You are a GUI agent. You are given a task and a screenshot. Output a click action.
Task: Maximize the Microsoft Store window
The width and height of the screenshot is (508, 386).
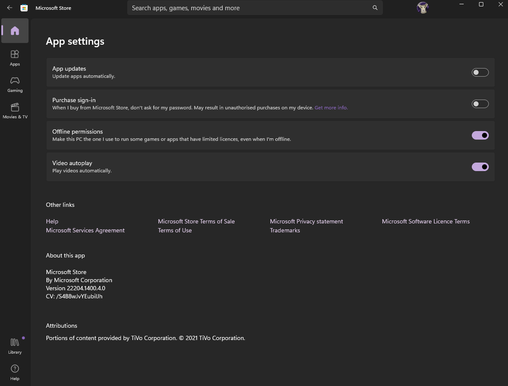pos(481,4)
